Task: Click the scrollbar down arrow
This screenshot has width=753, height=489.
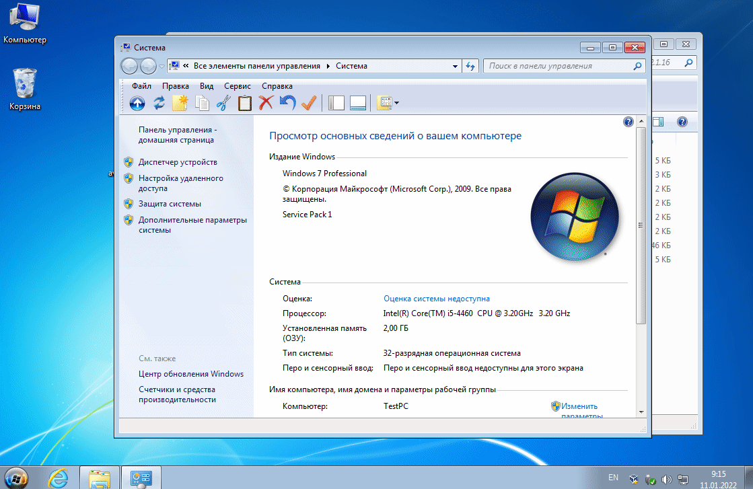Action: coord(641,412)
